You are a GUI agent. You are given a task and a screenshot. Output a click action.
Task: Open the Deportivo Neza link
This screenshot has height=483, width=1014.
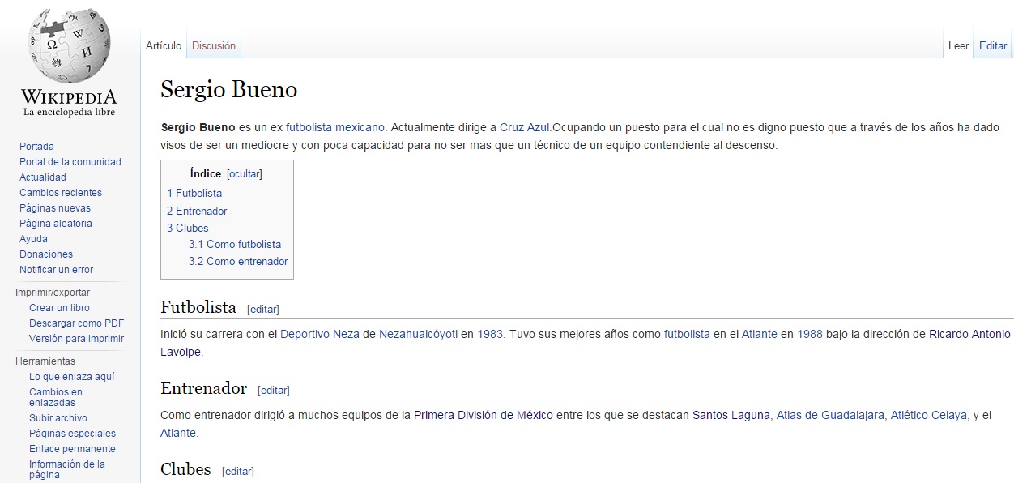point(320,334)
